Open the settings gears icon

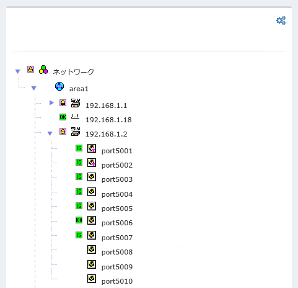(281, 20)
